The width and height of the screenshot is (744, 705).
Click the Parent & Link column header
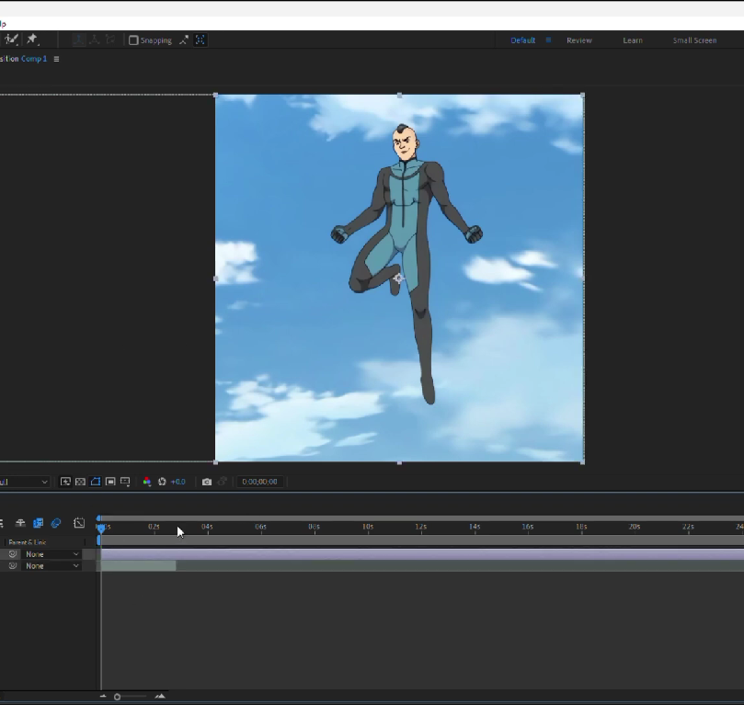click(28, 542)
